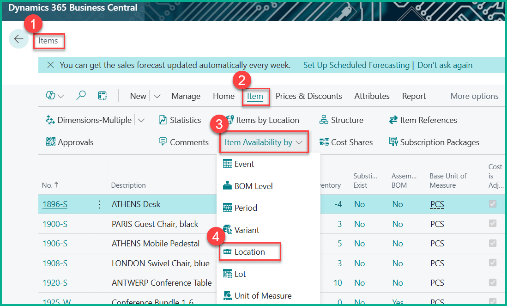Open Items by Location

(262, 120)
